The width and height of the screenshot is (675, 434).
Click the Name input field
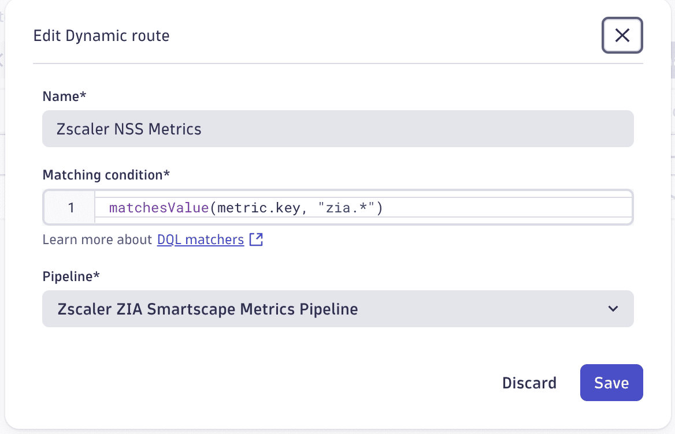coord(338,129)
